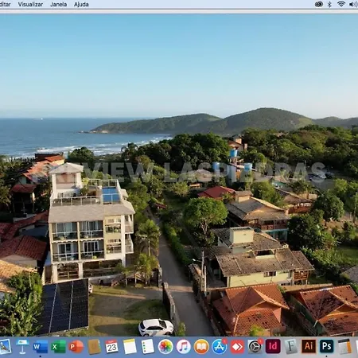This screenshot has height=358, width=358.
Task: Launch Music app from the Dock
Action: [184, 347]
